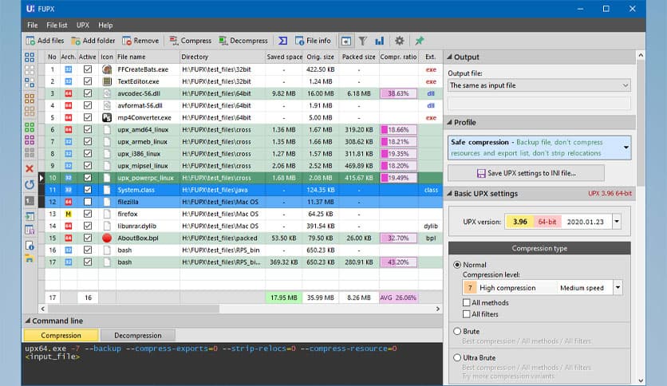Enable the All methods checkbox
This screenshot has width=667, height=386.
click(x=467, y=303)
